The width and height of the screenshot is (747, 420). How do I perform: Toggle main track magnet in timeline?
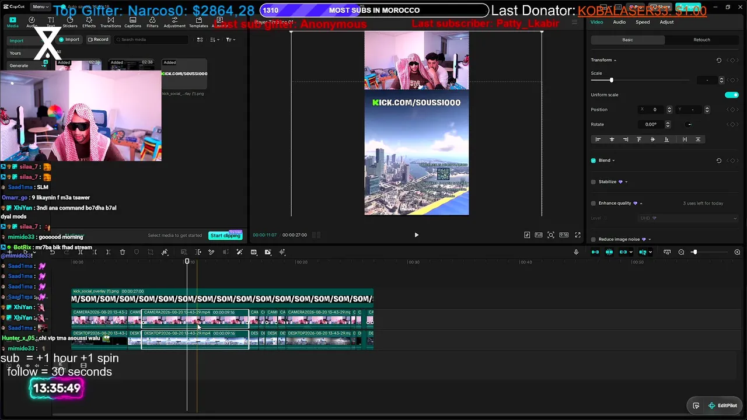click(x=595, y=252)
